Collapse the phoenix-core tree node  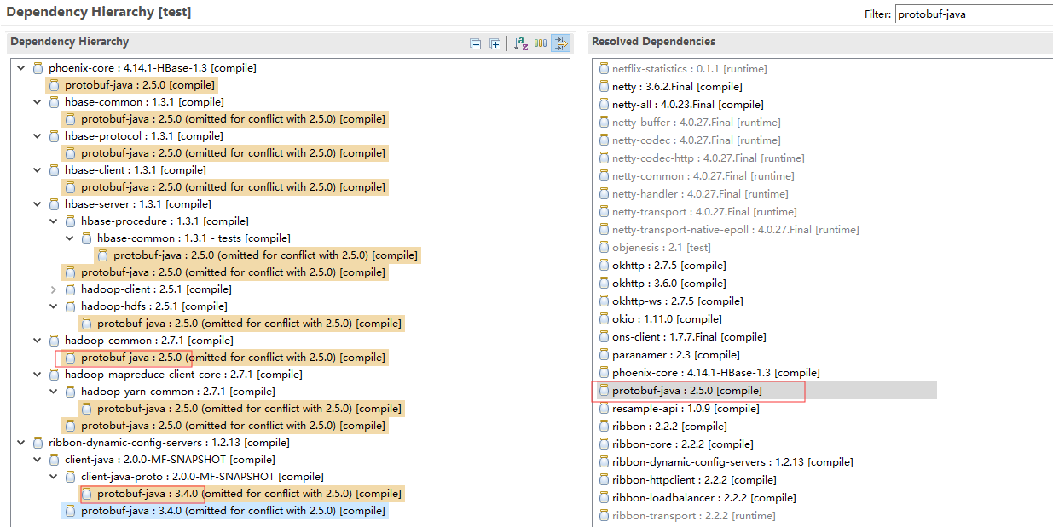pyautogui.click(x=21, y=68)
